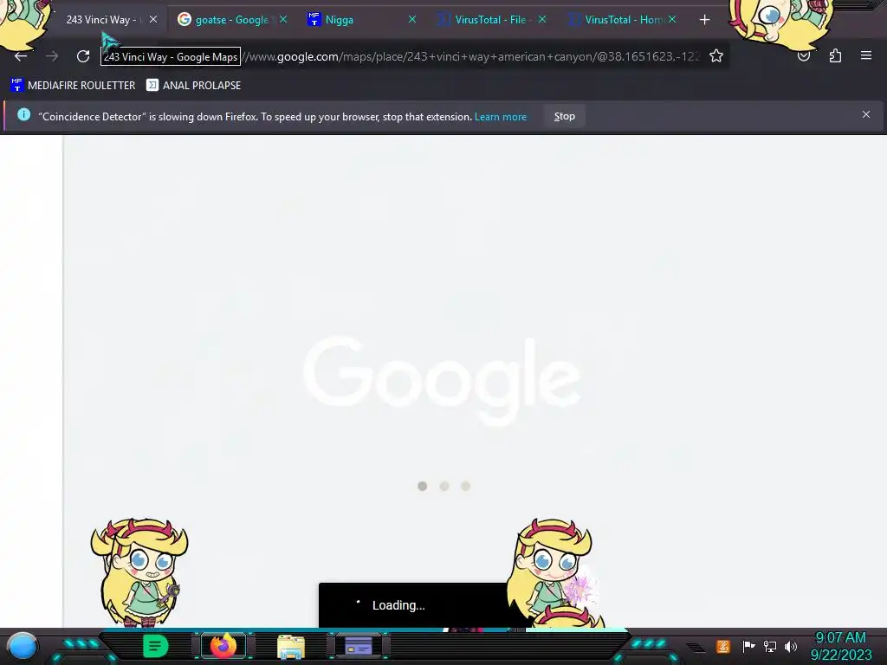
Task: Reload the current Google Maps page
Action: tap(83, 56)
